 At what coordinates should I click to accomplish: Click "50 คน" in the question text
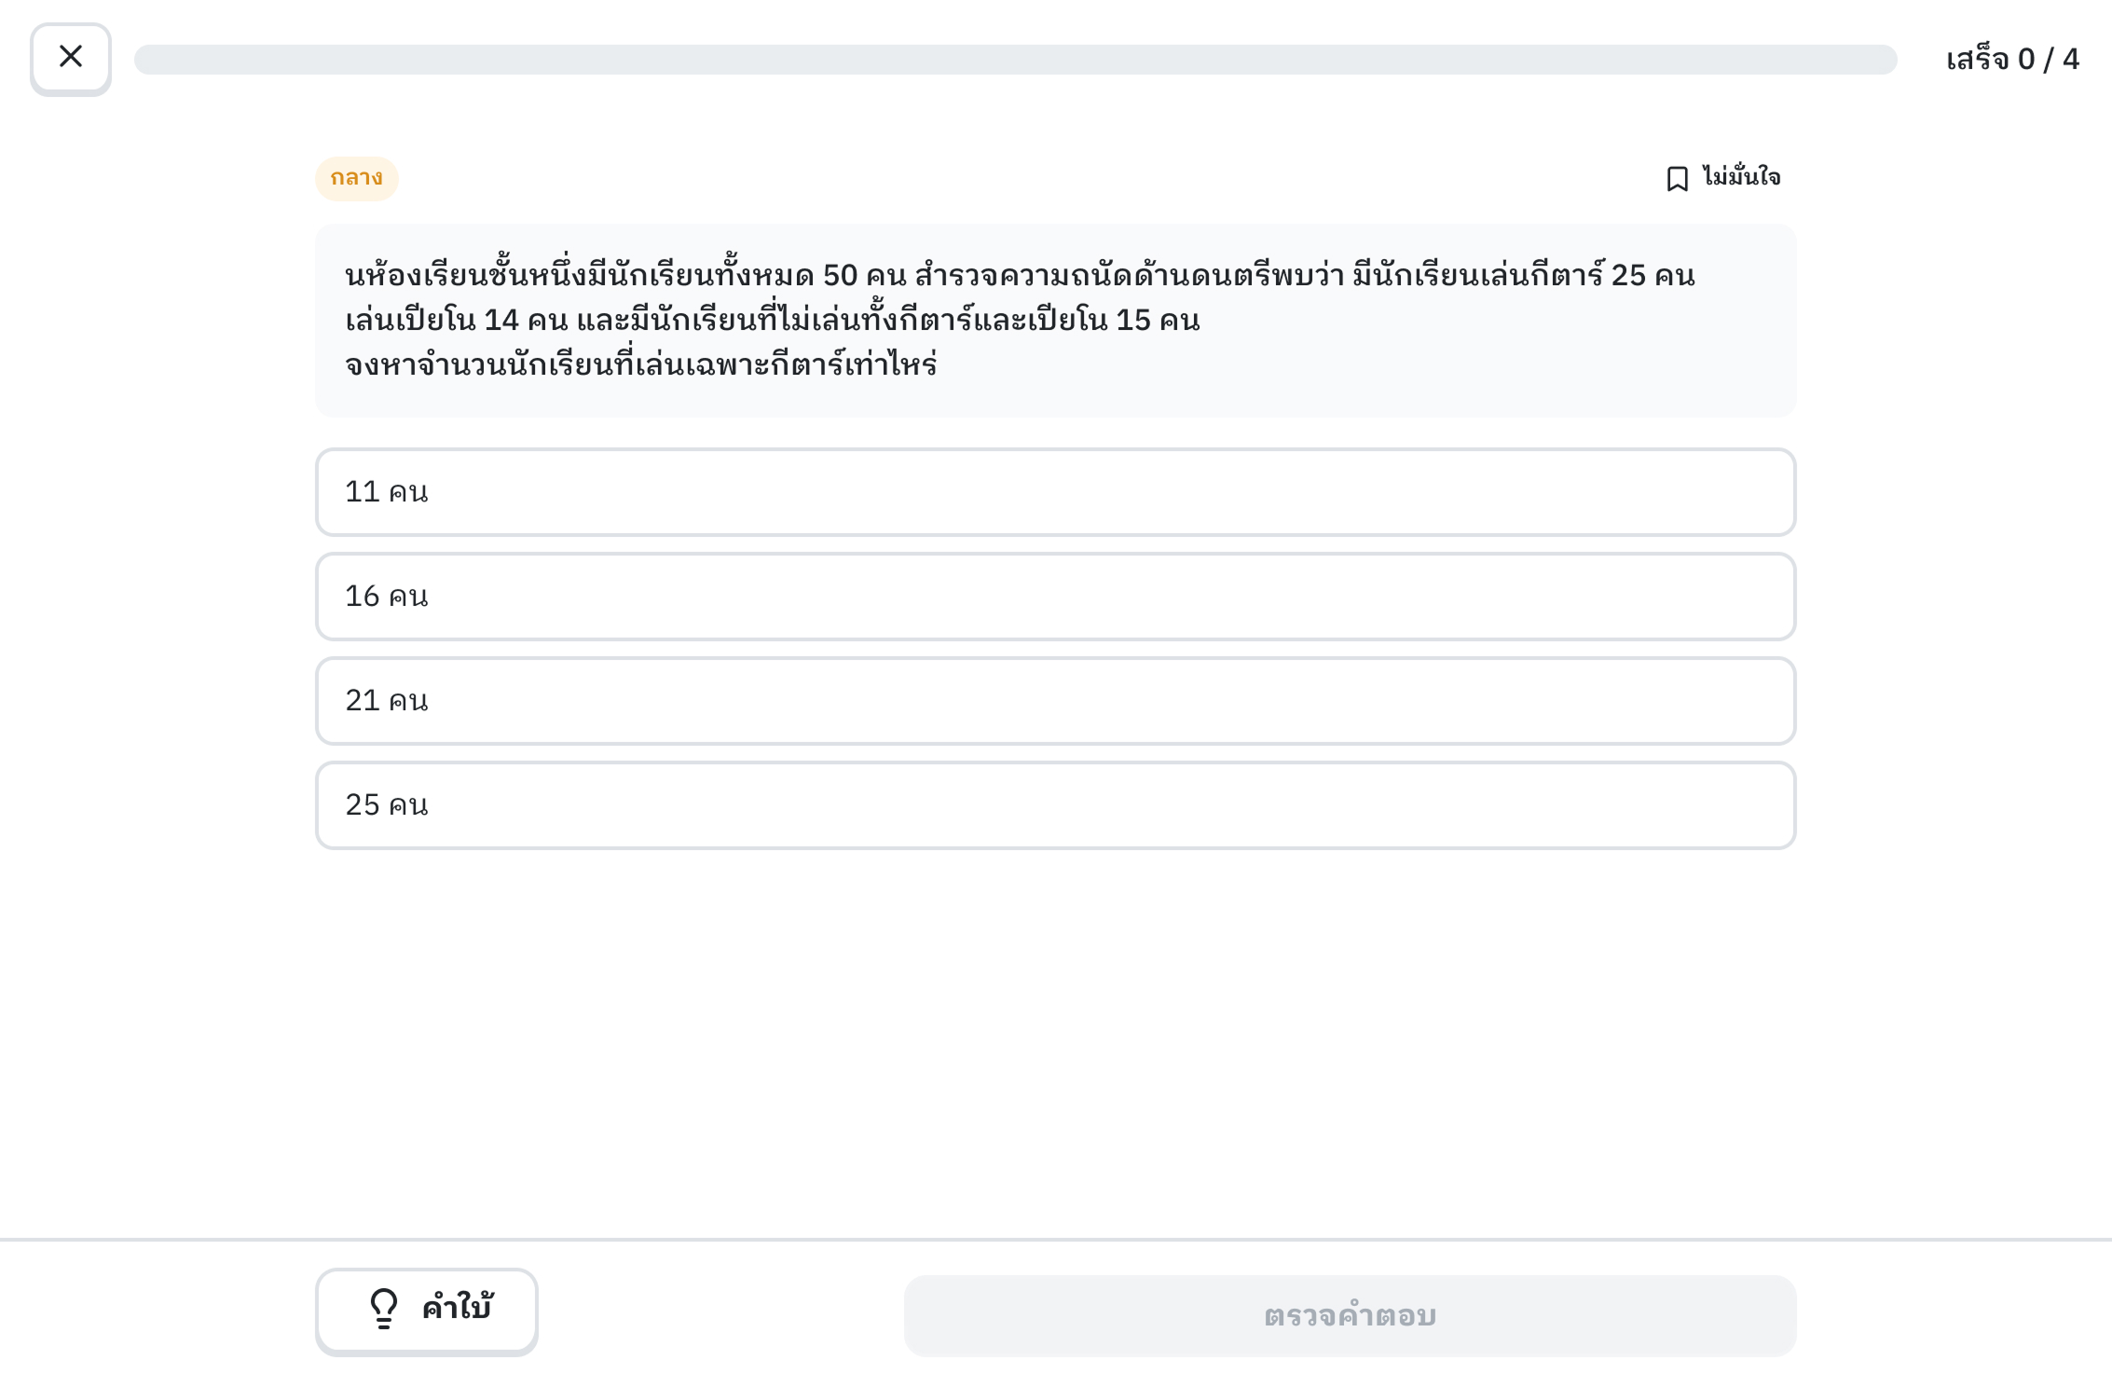(x=864, y=276)
